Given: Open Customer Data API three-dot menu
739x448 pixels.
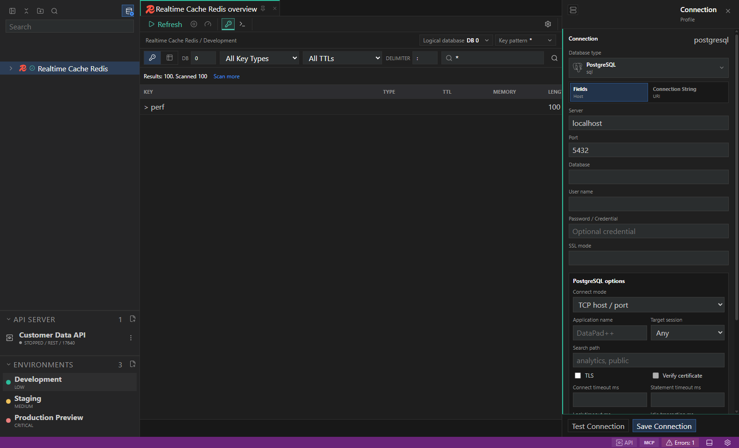Looking at the screenshot, I should pos(131,338).
